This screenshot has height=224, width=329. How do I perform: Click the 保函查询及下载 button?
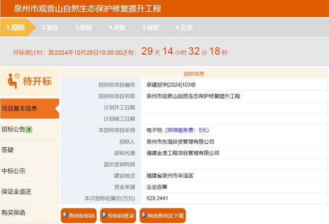(x=163, y=216)
